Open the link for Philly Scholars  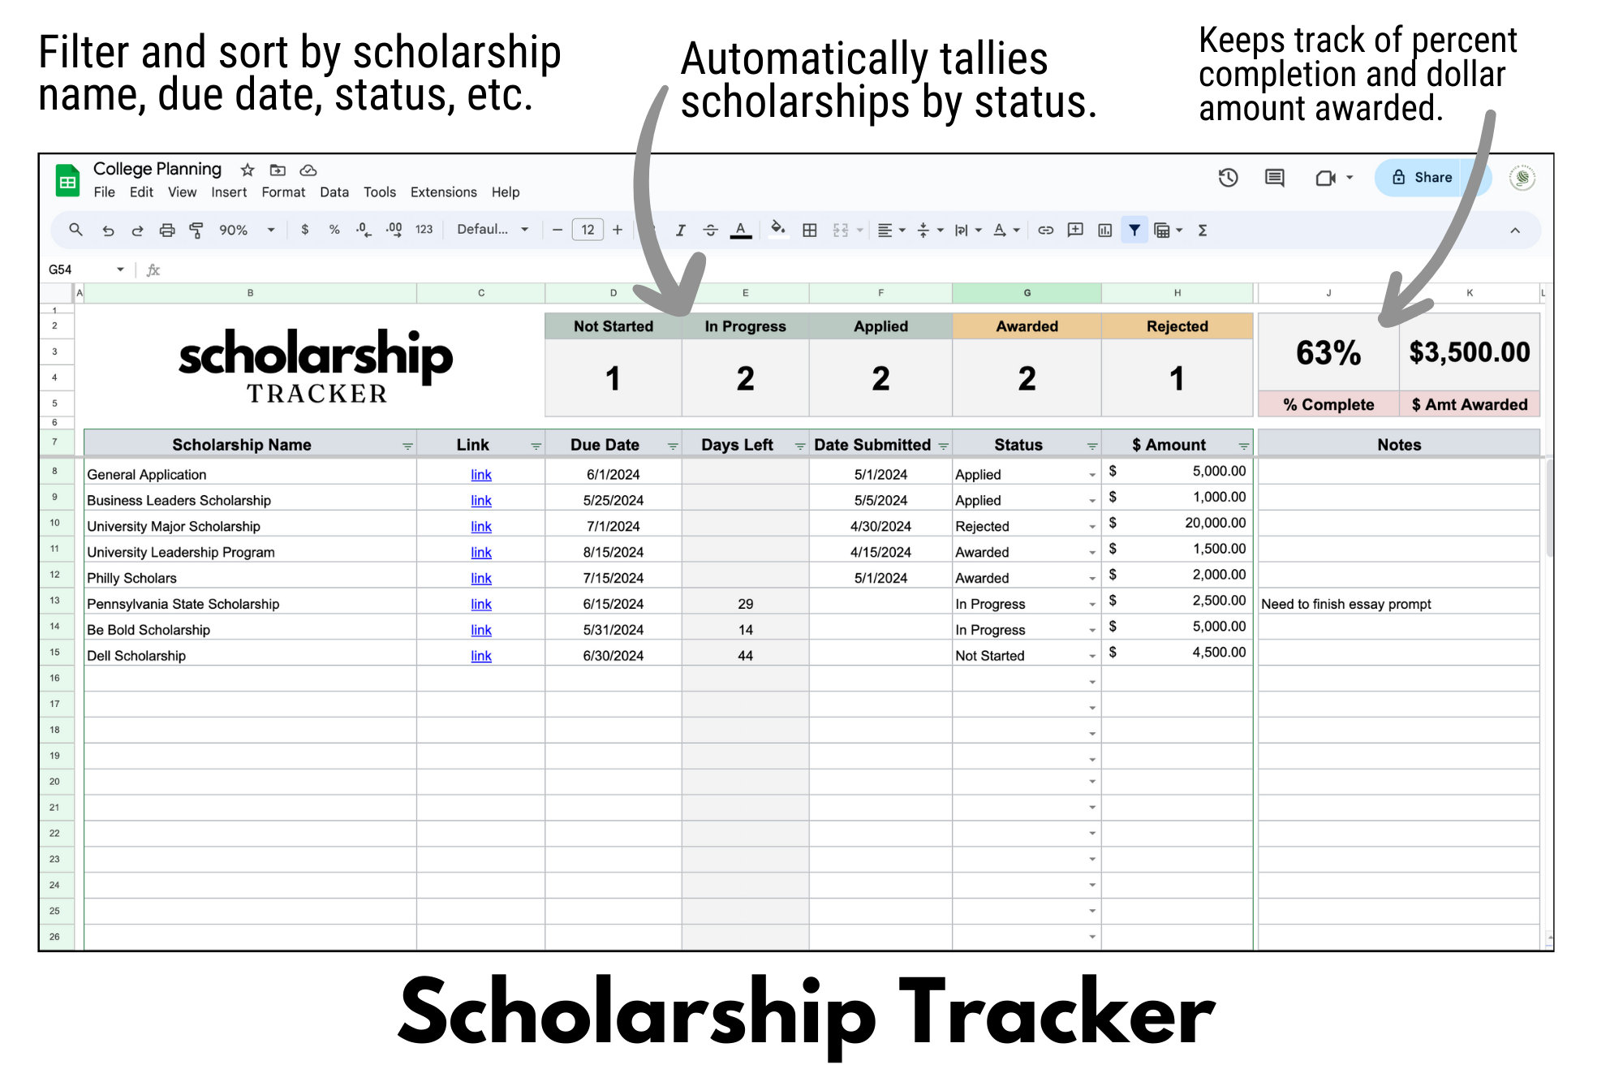click(x=480, y=578)
